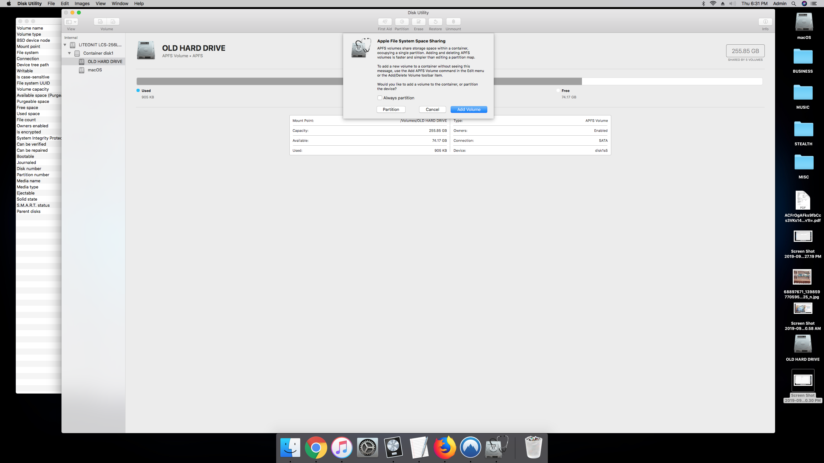Click the Cancel button in dialog
824x463 pixels.
pyautogui.click(x=432, y=110)
